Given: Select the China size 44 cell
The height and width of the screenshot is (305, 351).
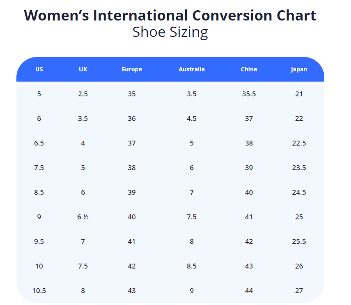Looking at the screenshot, I should [x=249, y=291].
